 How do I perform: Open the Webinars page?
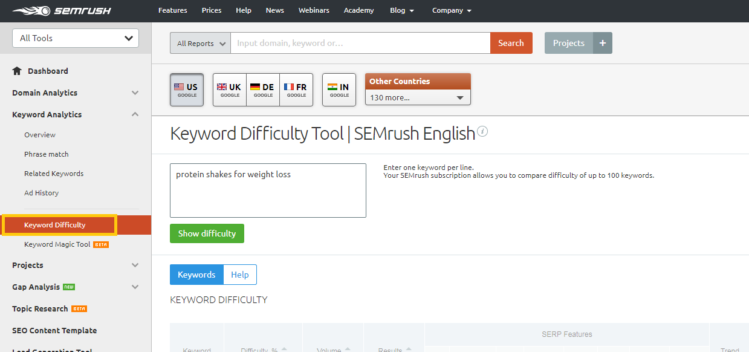pyautogui.click(x=314, y=10)
